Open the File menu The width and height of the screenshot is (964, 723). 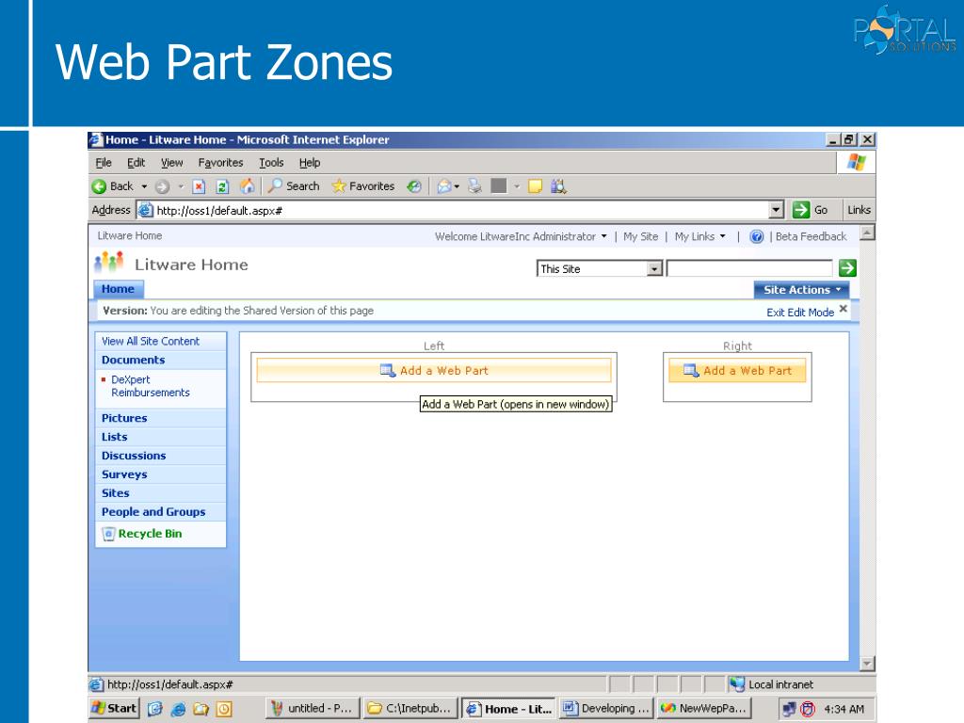(x=104, y=163)
